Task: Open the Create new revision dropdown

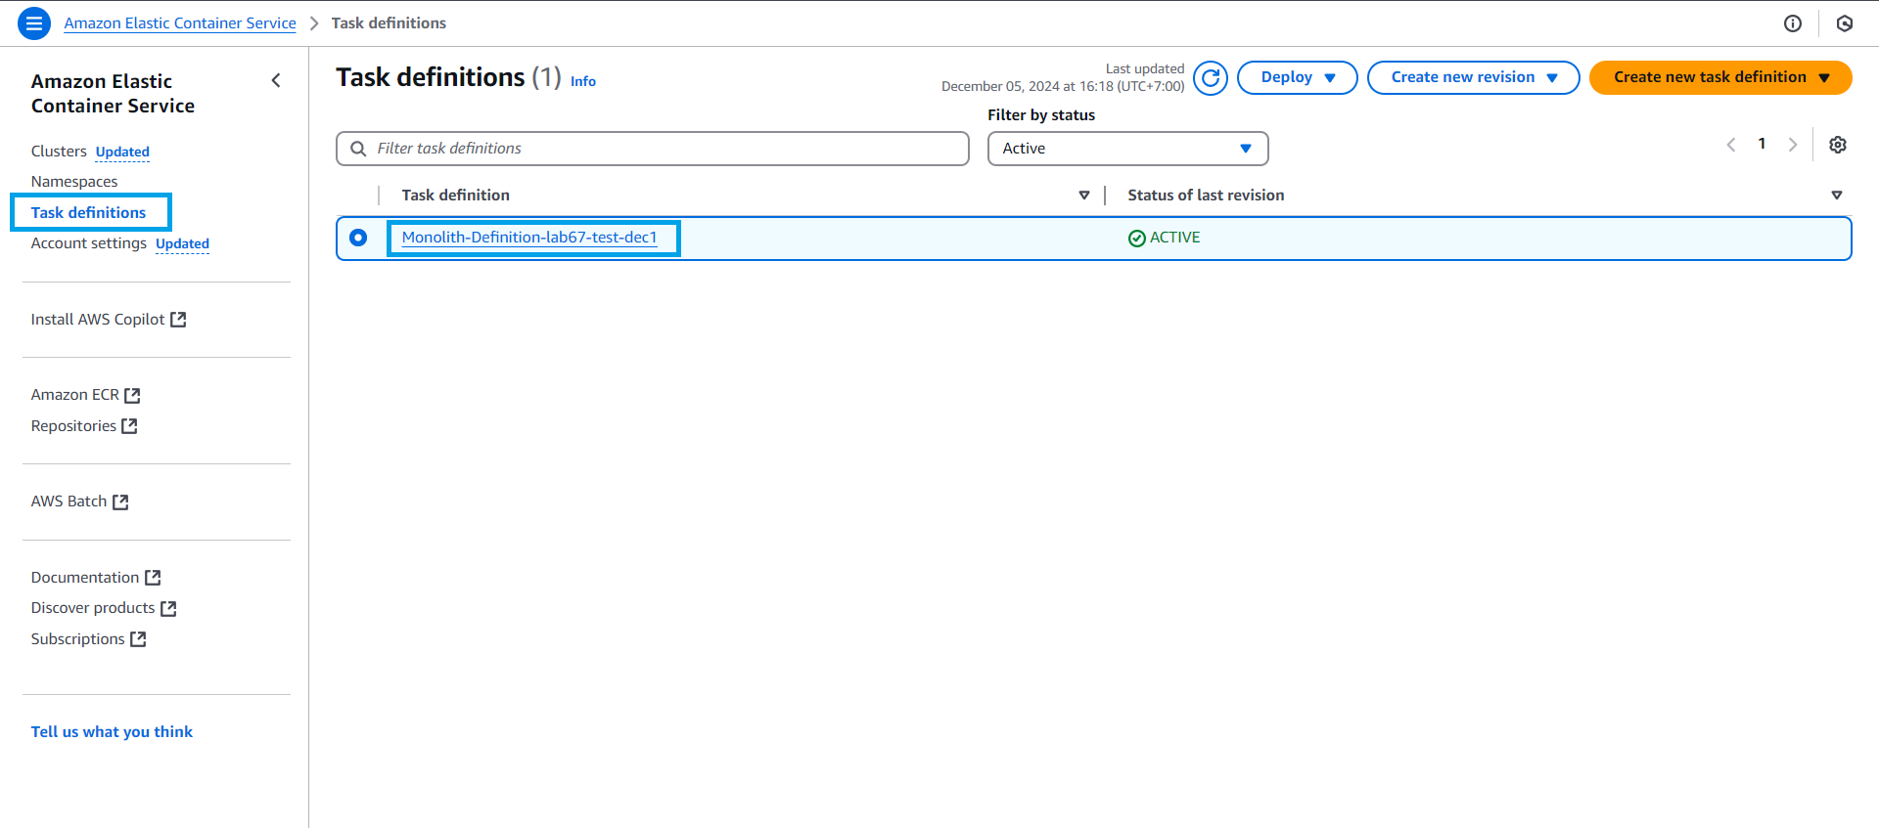Action: (x=1474, y=77)
